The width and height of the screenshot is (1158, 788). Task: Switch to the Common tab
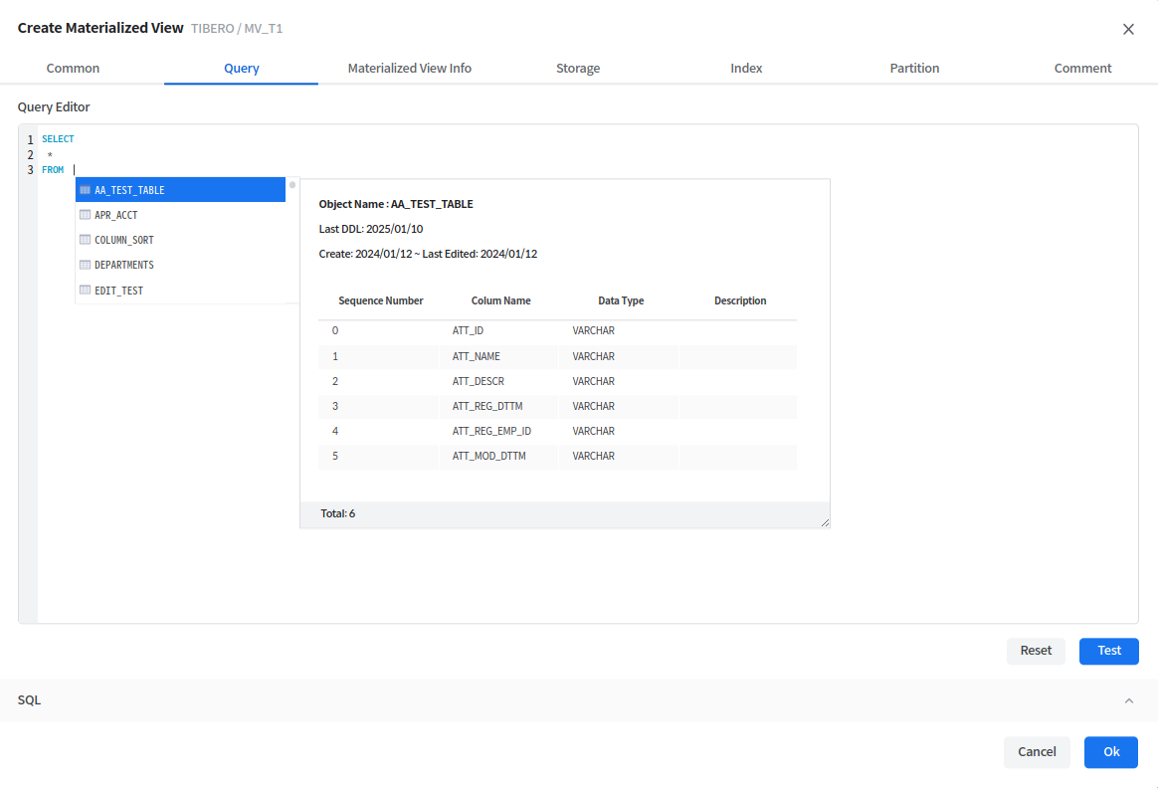(73, 69)
